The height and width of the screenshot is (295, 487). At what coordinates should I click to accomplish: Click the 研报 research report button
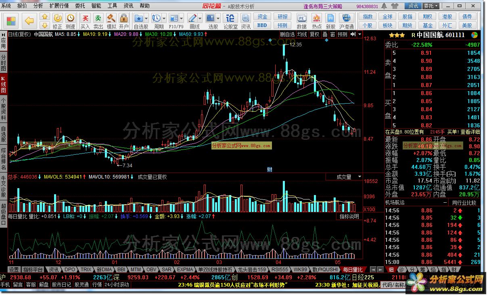[283, 17]
